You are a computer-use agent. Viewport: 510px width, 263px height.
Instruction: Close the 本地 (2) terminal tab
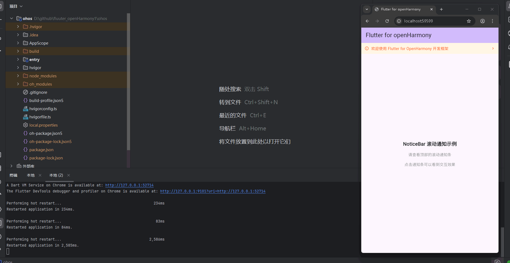tap(69, 175)
